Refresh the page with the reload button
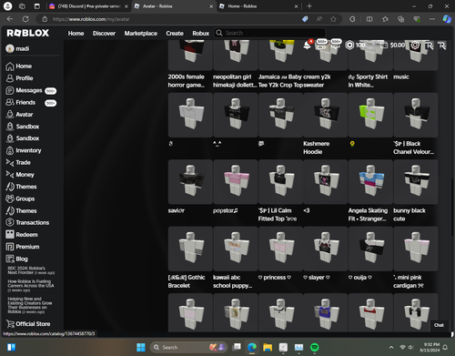The width and height of the screenshot is (455, 356). (x=25, y=19)
